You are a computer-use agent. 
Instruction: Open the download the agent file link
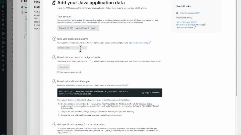(116, 85)
